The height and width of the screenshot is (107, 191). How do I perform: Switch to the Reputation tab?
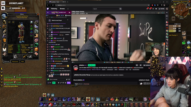click(x=15, y=62)
